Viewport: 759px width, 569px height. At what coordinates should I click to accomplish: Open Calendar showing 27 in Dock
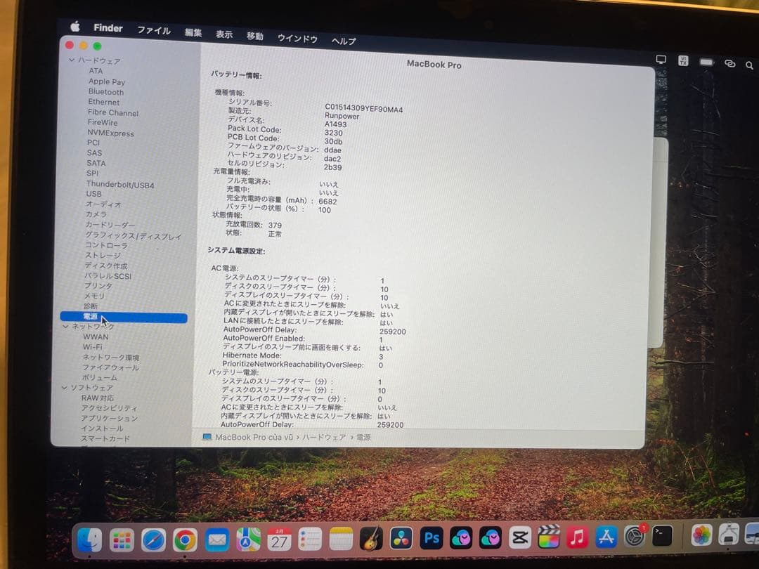click(x=279, y=539)
